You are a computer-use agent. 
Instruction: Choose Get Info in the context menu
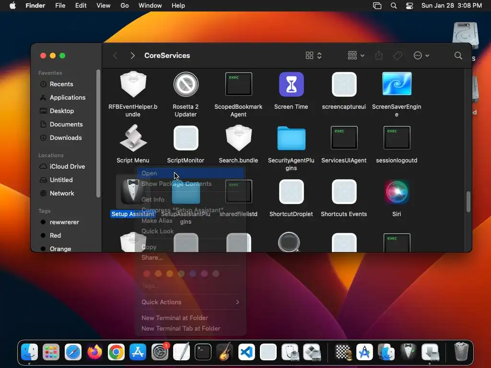190,199
